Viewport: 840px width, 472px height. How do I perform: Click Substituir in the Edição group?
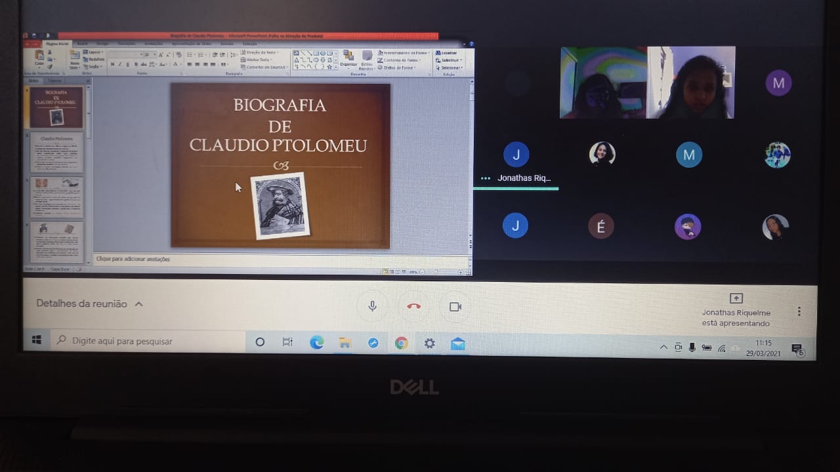point(448,60)
